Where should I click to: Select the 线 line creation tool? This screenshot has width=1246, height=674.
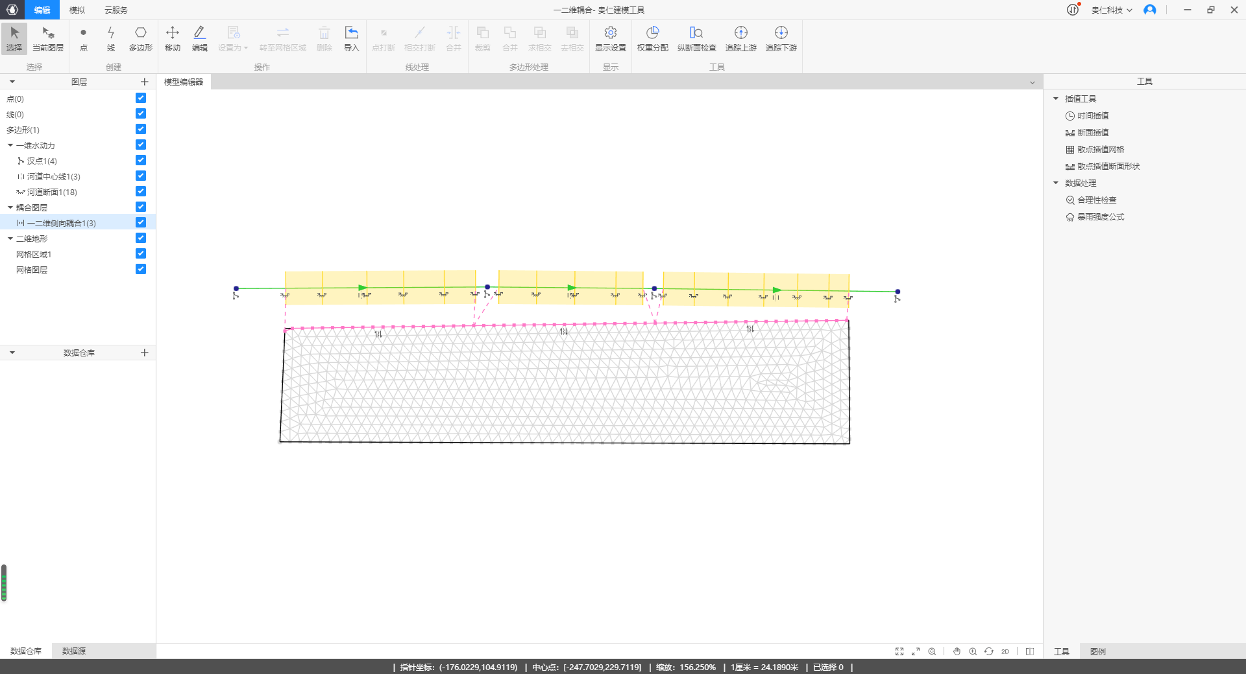coord(111,38)
